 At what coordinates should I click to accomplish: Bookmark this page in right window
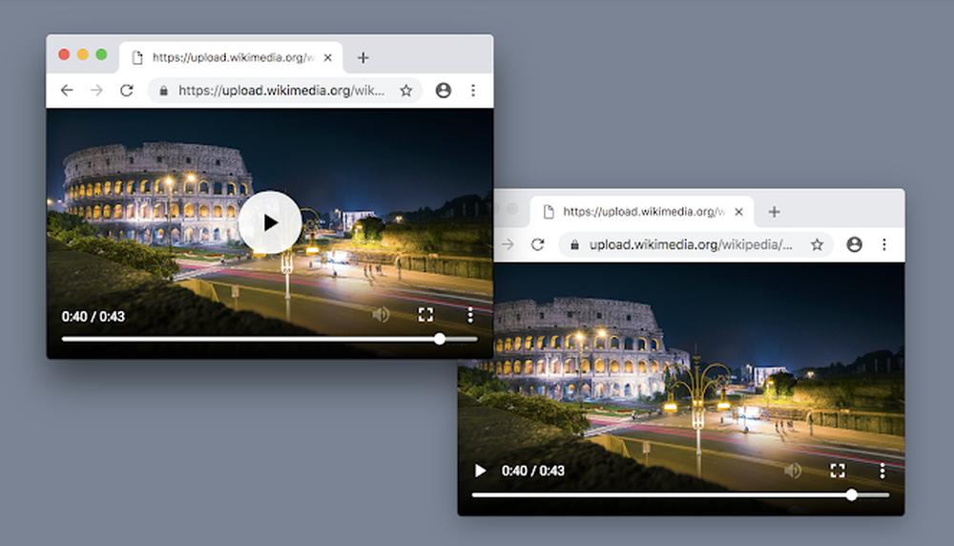coord(818,244)
